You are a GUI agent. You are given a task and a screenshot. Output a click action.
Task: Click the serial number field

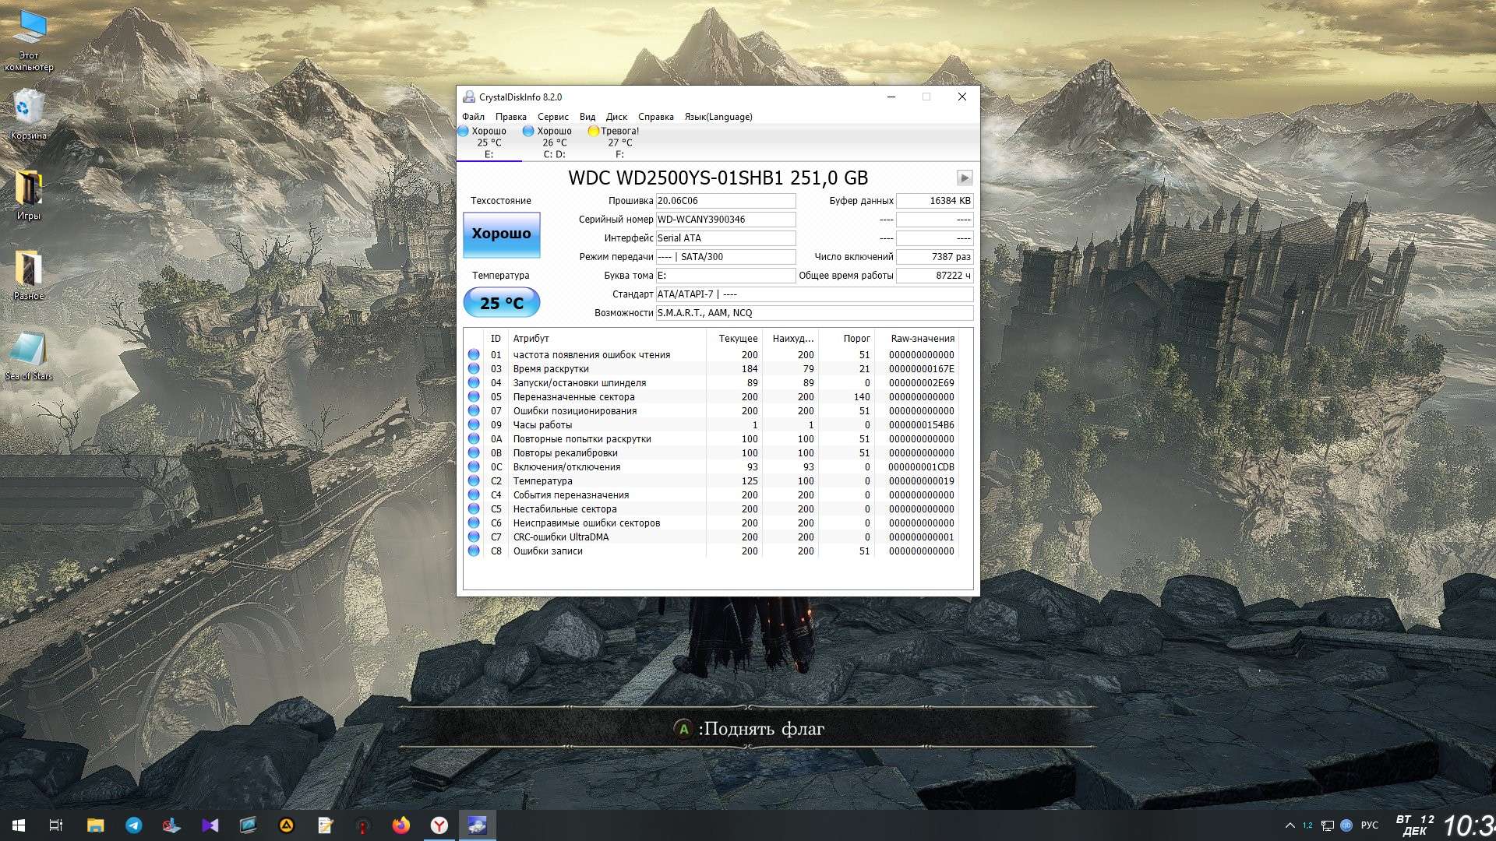(725, 220)
